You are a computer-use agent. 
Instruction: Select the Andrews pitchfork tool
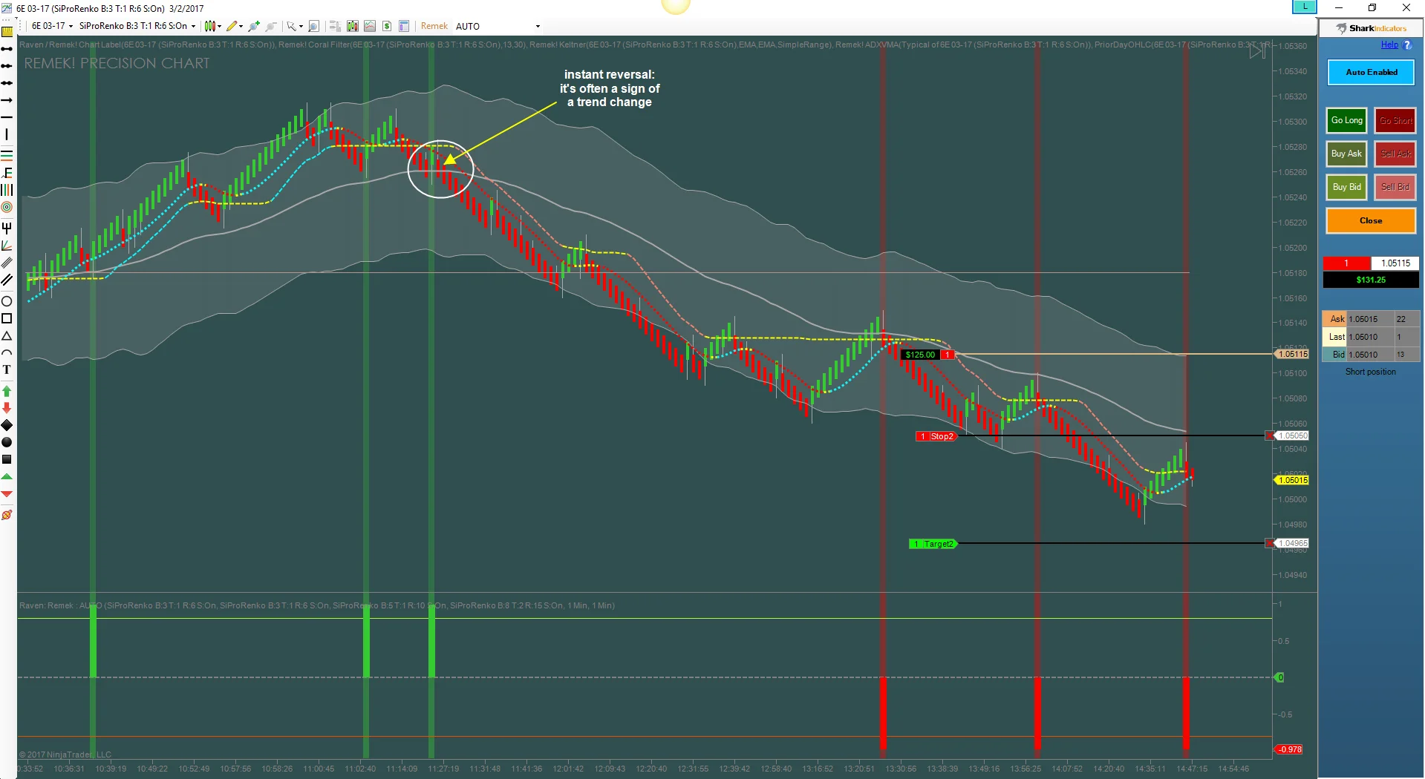pos(7,227)
